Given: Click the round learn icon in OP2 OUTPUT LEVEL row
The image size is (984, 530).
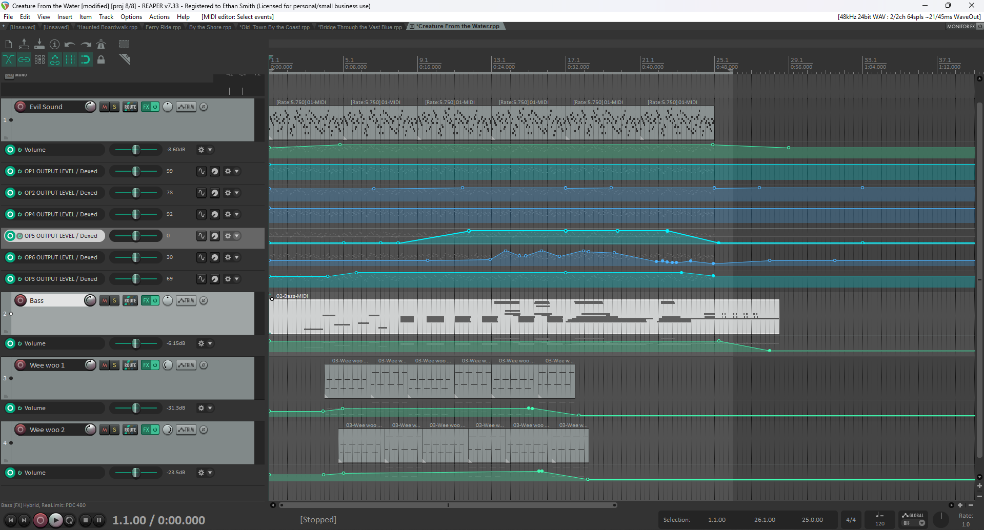Looking at the screenshot, I should [x=215, y=193].
